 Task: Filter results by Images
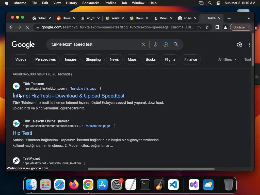[x=71, y=59]
